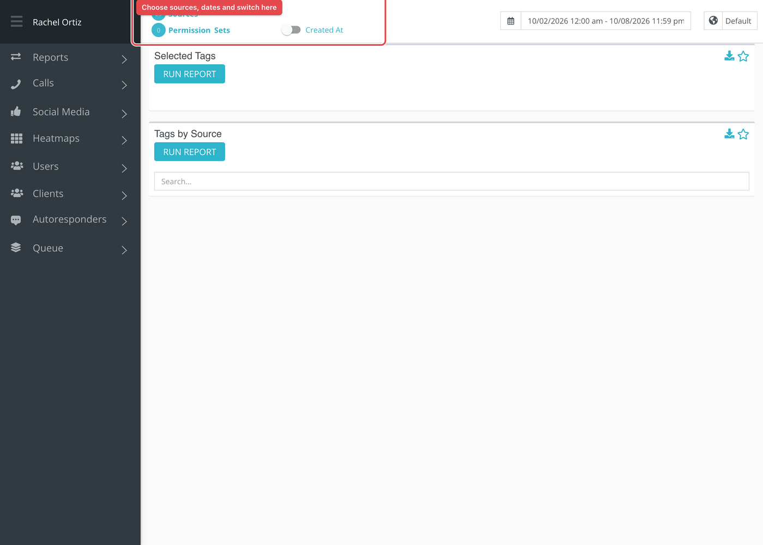Click the Tags by Source search field
The height and width of the screenshot is (545, 763).
pyautogui.click(x=452, y=181)
